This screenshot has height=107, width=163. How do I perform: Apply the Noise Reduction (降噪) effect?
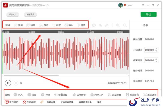click(46, 95)
